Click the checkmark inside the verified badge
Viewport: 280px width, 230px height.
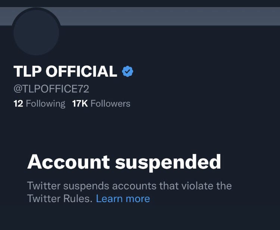128,71
